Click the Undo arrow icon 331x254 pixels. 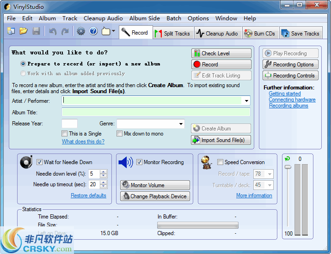click(x=53, y=31)
